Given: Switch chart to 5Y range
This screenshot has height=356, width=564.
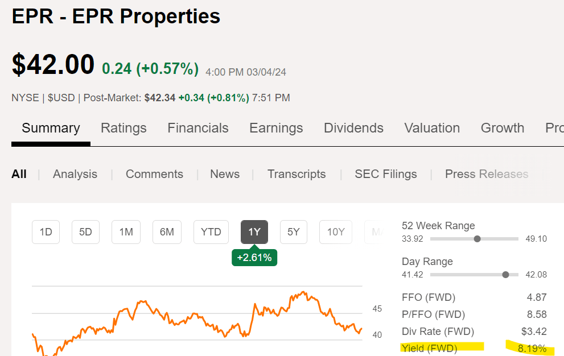Looking at the screenshot, I should pyautogui.click(x=293, y=232).
